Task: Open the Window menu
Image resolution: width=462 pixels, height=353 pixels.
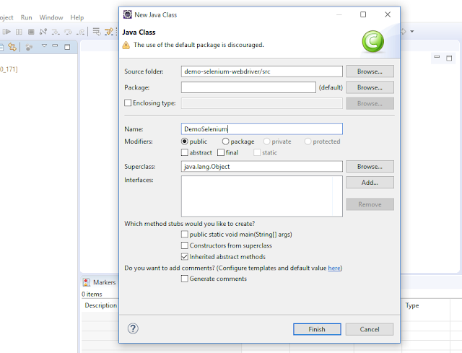Action: pos(51,17)
